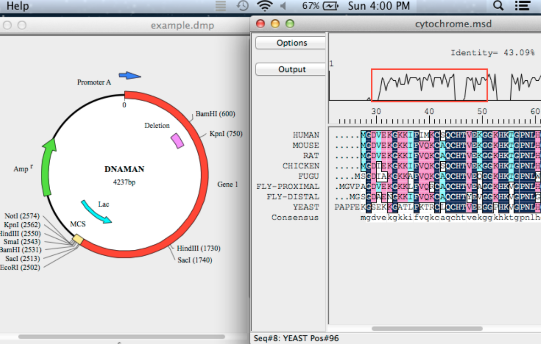The width and height of the screenshot is (541, 344).
Task: Click the 4237bp size label
Action: [x=124, y=182]
